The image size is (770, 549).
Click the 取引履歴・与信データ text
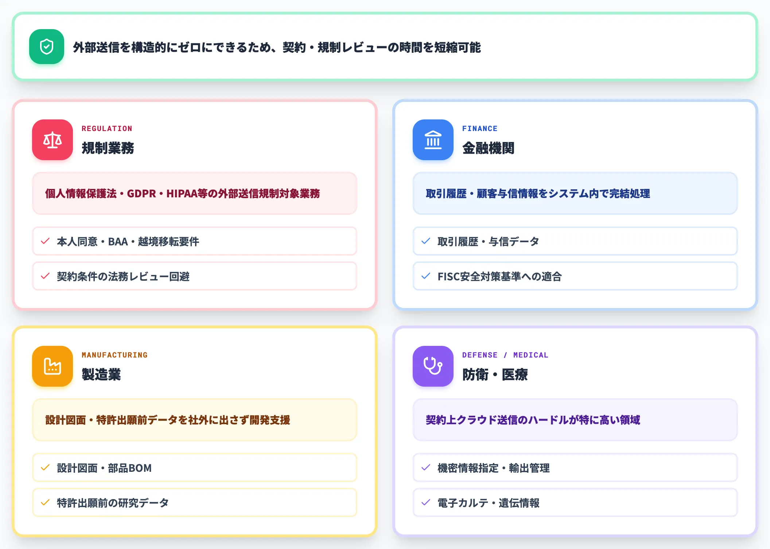coord(488,241)
